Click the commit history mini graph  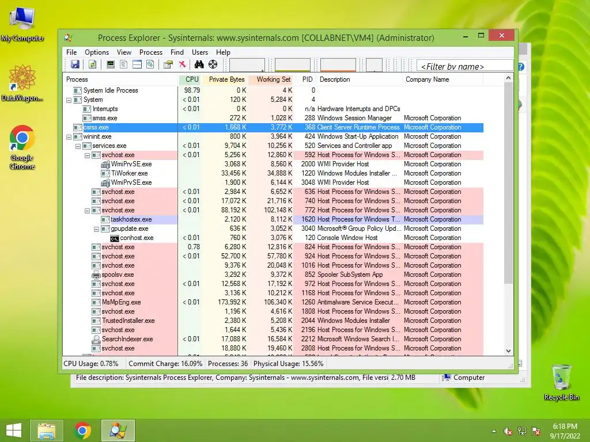292,64
